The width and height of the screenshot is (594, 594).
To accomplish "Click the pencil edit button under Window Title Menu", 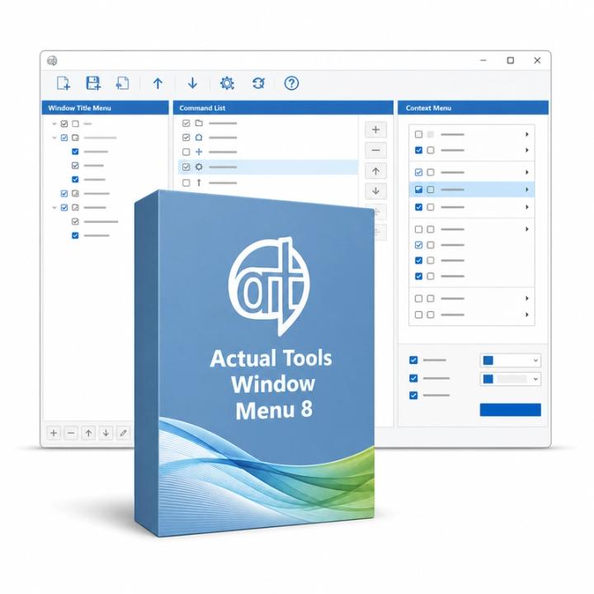I will pyautogui.click(x=123, y=432).
